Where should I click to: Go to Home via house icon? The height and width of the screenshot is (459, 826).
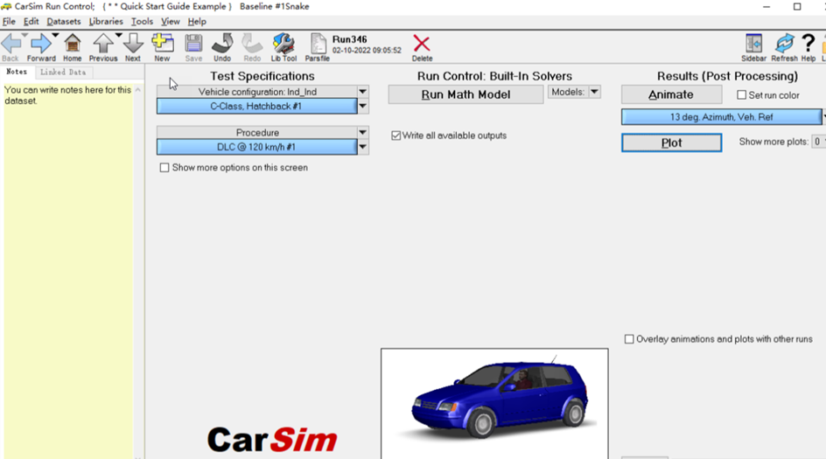(72, 44)
